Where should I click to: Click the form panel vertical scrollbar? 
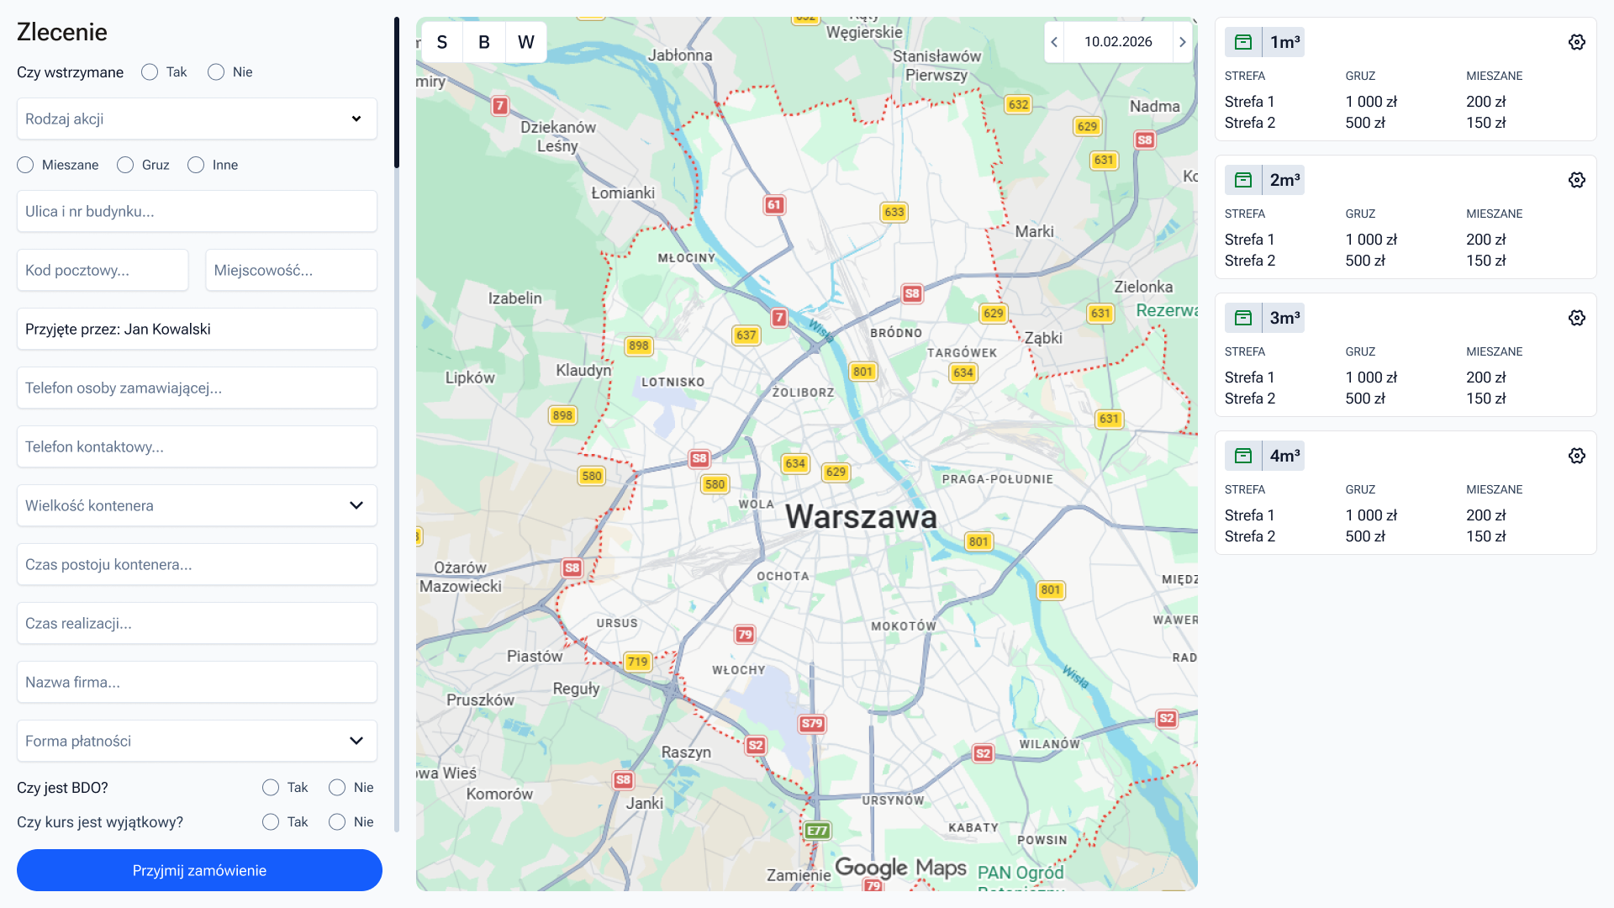[397, 92]
